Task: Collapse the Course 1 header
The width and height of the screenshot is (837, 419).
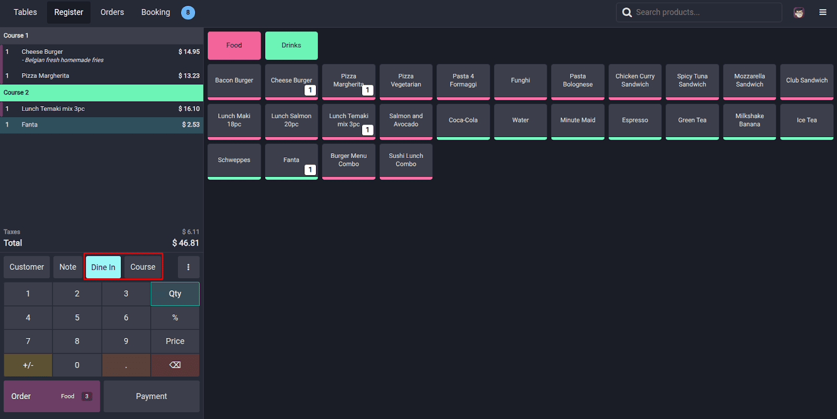Action: point(101,36)
